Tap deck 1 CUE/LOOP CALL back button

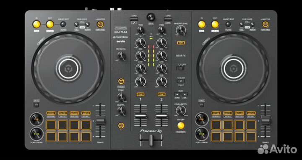click(76, 24)
